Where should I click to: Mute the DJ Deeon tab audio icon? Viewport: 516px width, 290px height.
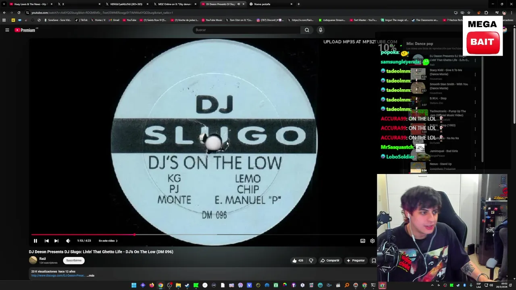point(238,4)
